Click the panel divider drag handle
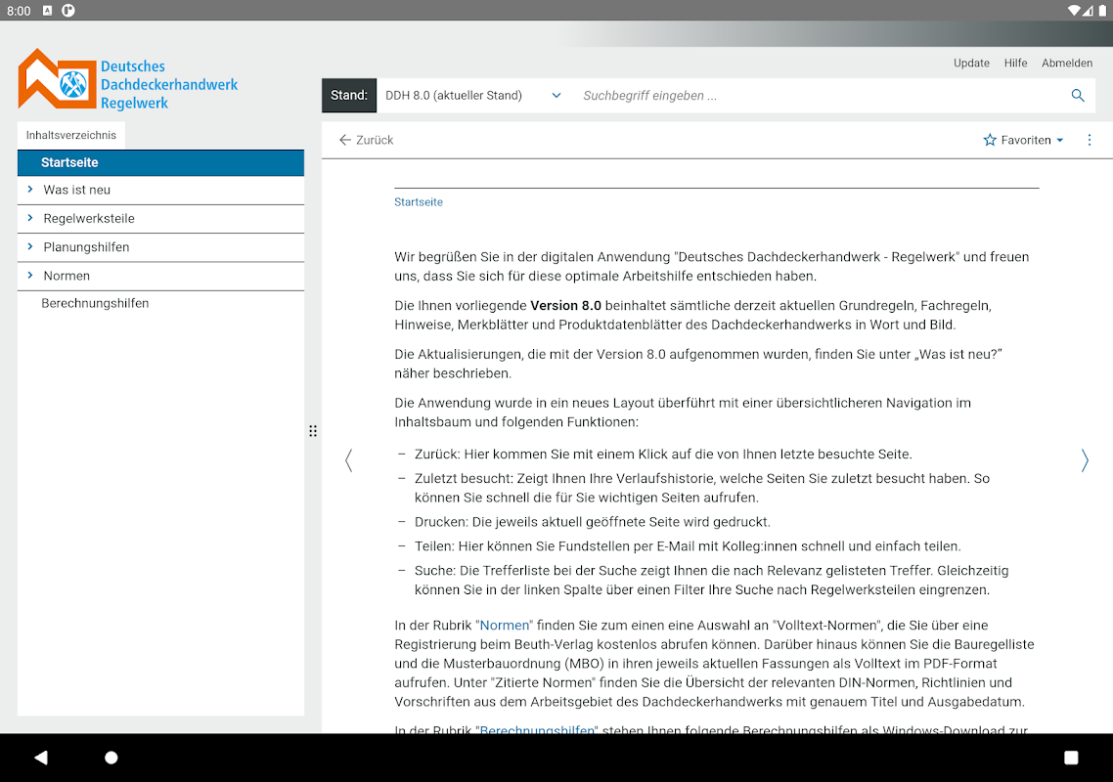1113x782 pixels. 313,431
